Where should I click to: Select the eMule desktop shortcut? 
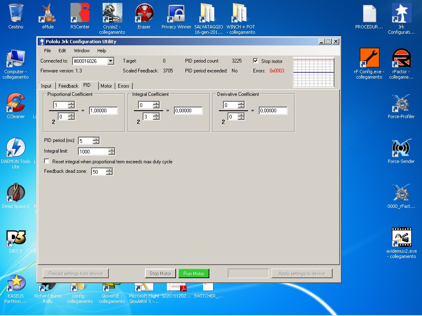pyautogui.click(x=48, y=14)
